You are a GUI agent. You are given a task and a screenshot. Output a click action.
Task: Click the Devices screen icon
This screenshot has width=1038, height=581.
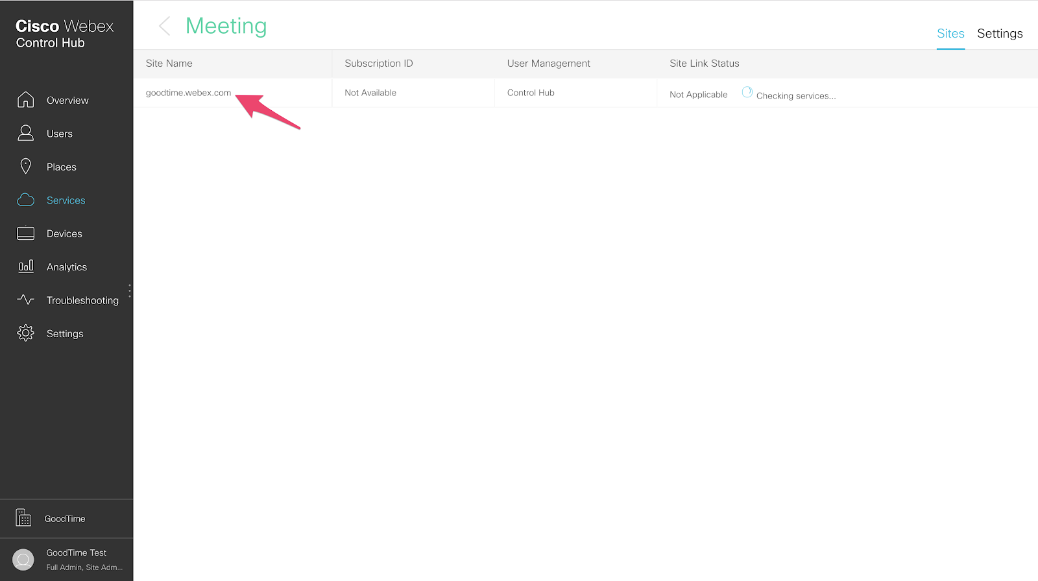[x=25, y=233]
